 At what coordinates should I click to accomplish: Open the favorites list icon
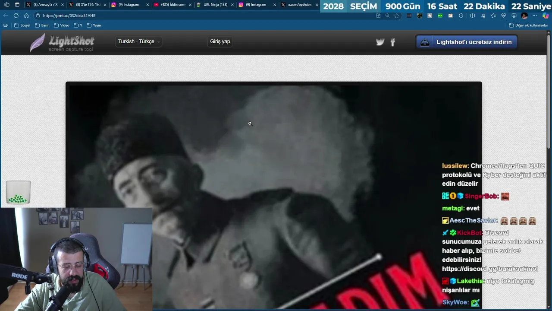pyautogui.click(x=493, y=16)
